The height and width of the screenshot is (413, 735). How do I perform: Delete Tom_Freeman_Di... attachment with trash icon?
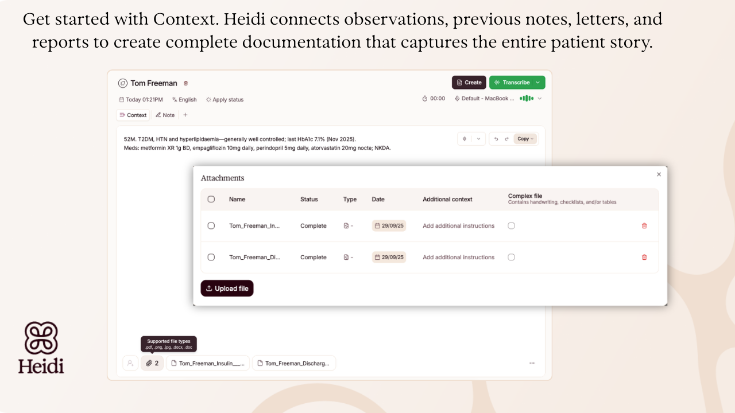pos(644,258)
